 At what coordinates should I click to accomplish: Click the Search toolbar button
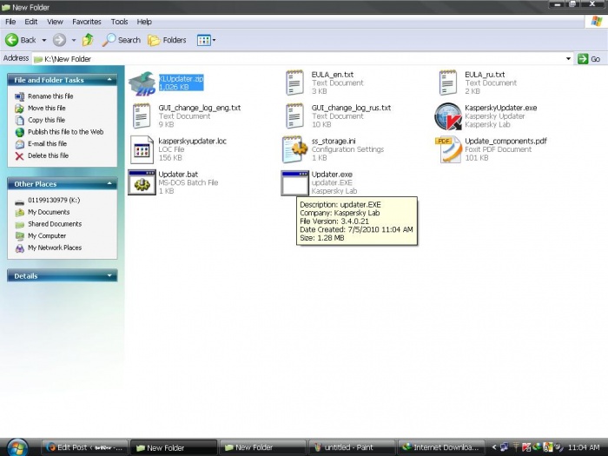(x=122, y=40)
